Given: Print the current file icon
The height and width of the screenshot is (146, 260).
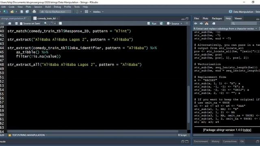Looking at the screenshot, I should [34, 12].
